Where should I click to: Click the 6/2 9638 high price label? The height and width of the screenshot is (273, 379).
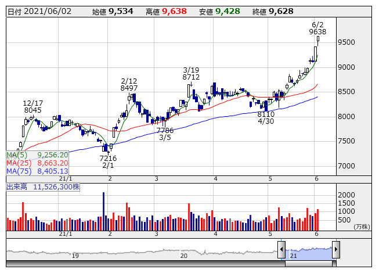click(x=317, y=28)
